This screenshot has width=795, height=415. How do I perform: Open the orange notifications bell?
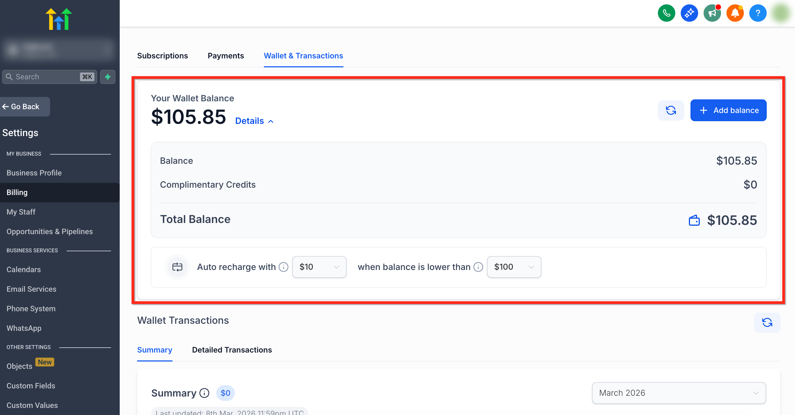click(x=735, y=13)
